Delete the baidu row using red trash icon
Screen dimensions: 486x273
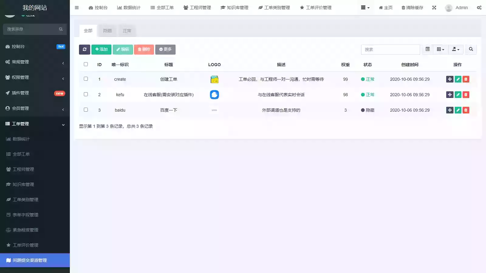pos(466,110)
